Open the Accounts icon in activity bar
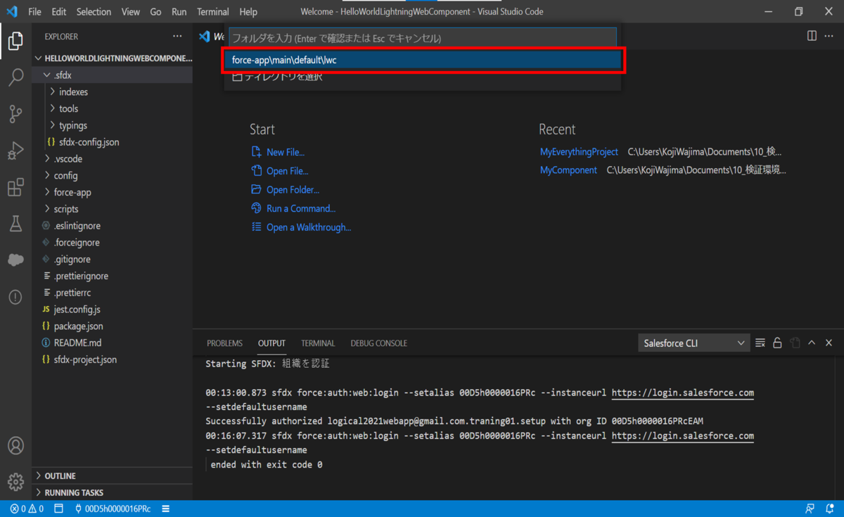The image size is (844, 517). tap(15, 446)
